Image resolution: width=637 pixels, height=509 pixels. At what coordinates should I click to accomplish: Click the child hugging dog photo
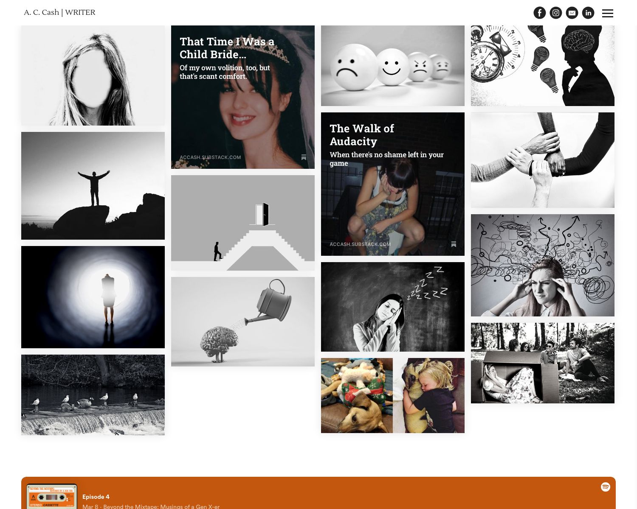pyautogui.click(x=428, y=395)
